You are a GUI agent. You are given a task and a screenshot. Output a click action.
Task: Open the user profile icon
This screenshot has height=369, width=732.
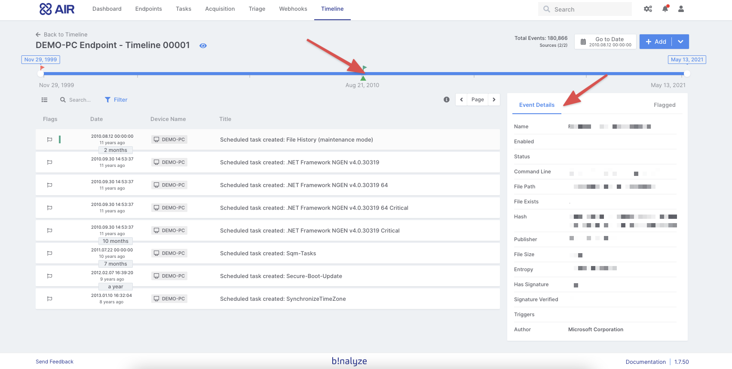point(681,9)
